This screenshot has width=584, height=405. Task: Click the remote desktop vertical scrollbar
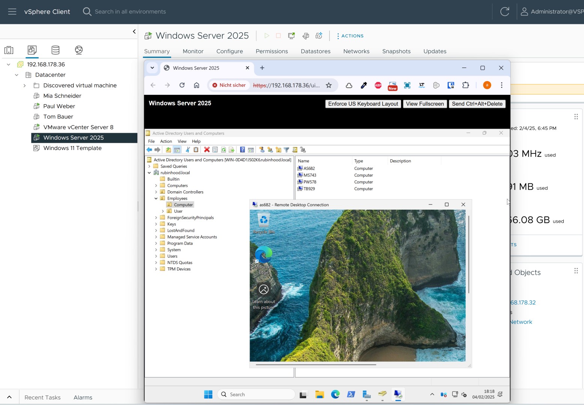pyautogui.click(x=468, y=254)
